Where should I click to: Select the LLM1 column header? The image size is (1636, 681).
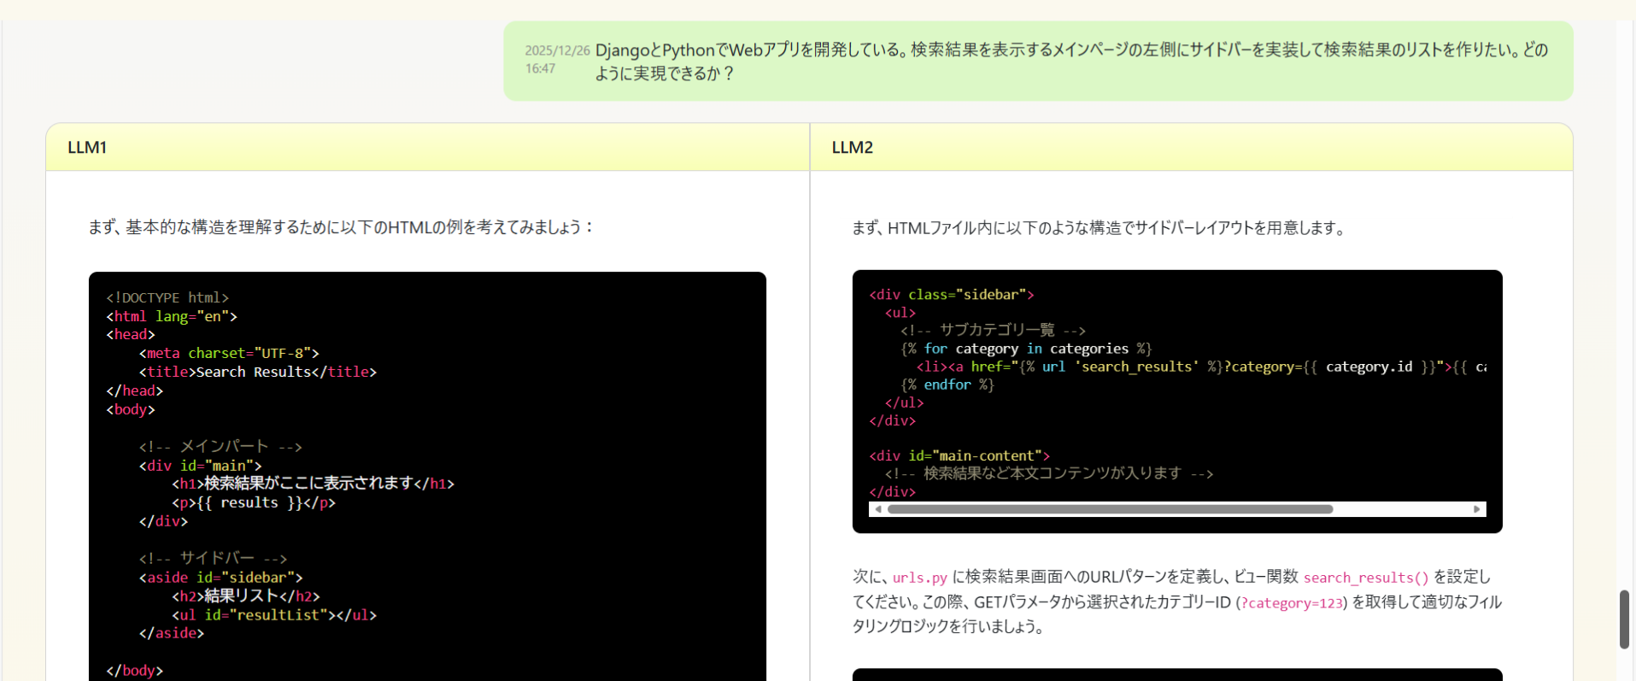pos(87,147)
